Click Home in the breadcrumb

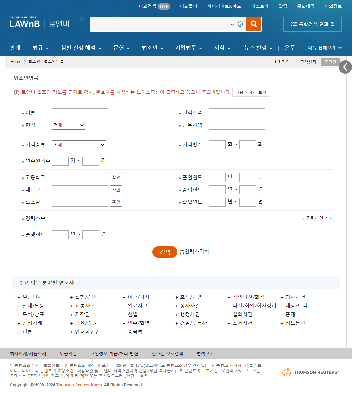(16, 61)
